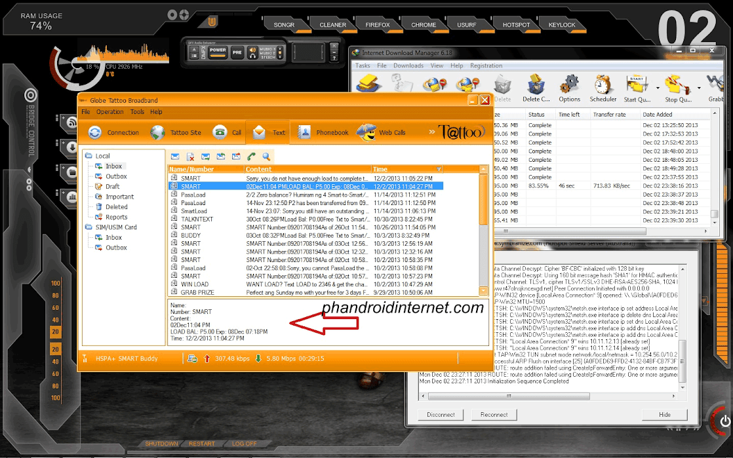Select the TALKNTEXT message row
Viewport: 733px width, 458px height.
pos(306,219)
